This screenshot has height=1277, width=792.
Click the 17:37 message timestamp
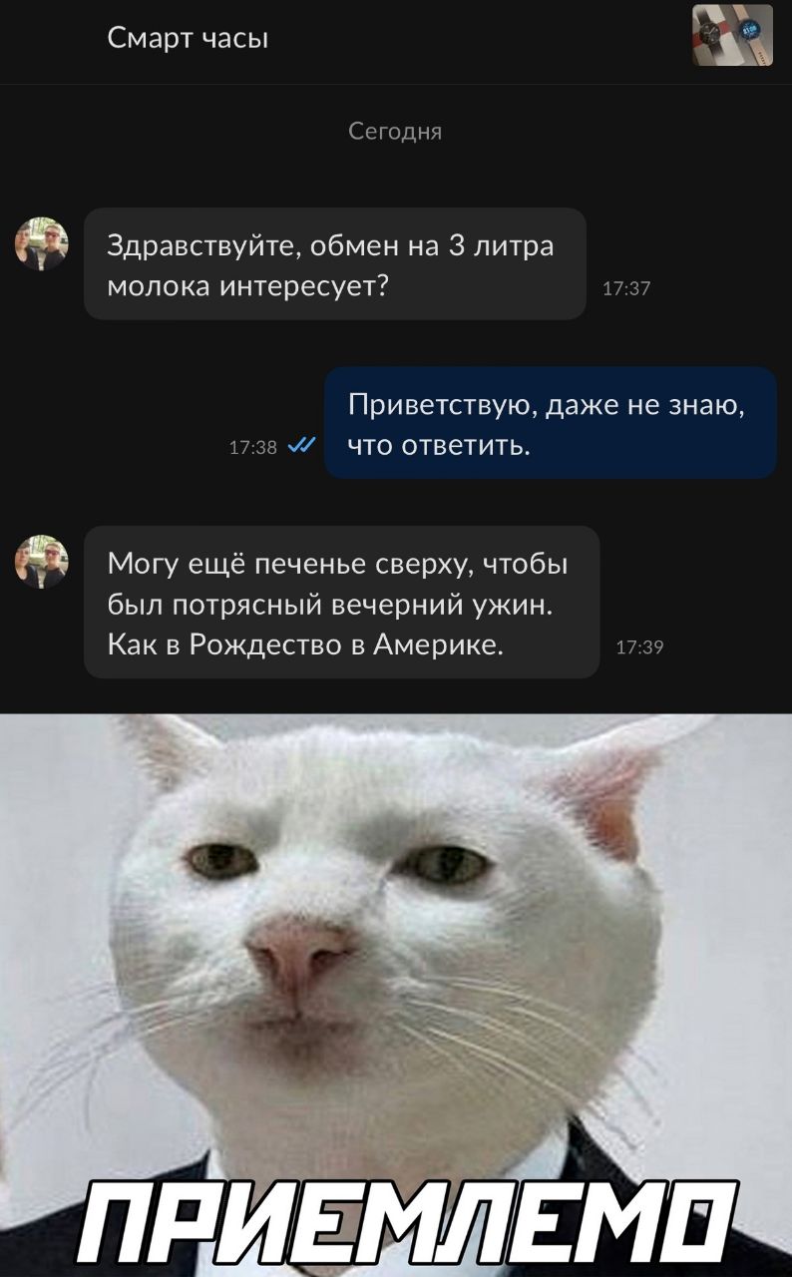626,290
